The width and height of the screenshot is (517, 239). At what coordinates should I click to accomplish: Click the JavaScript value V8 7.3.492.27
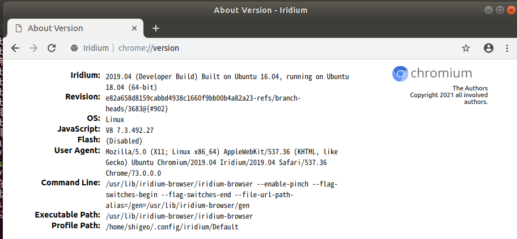[130, 131]
